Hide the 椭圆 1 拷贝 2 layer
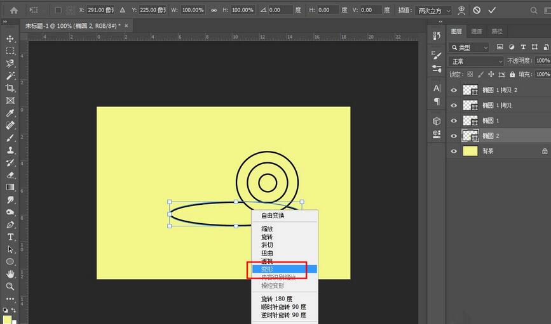The height and width of the screenshot is (324, 551). point(454,90)
